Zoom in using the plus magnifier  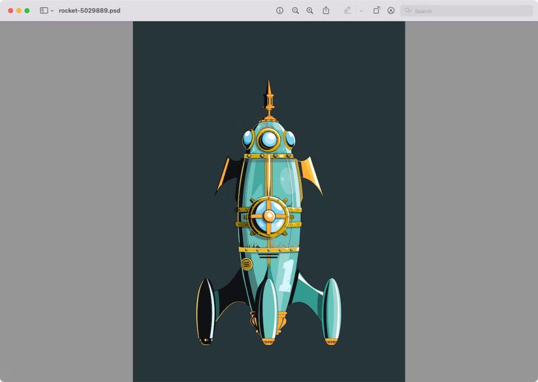[310, 10]
